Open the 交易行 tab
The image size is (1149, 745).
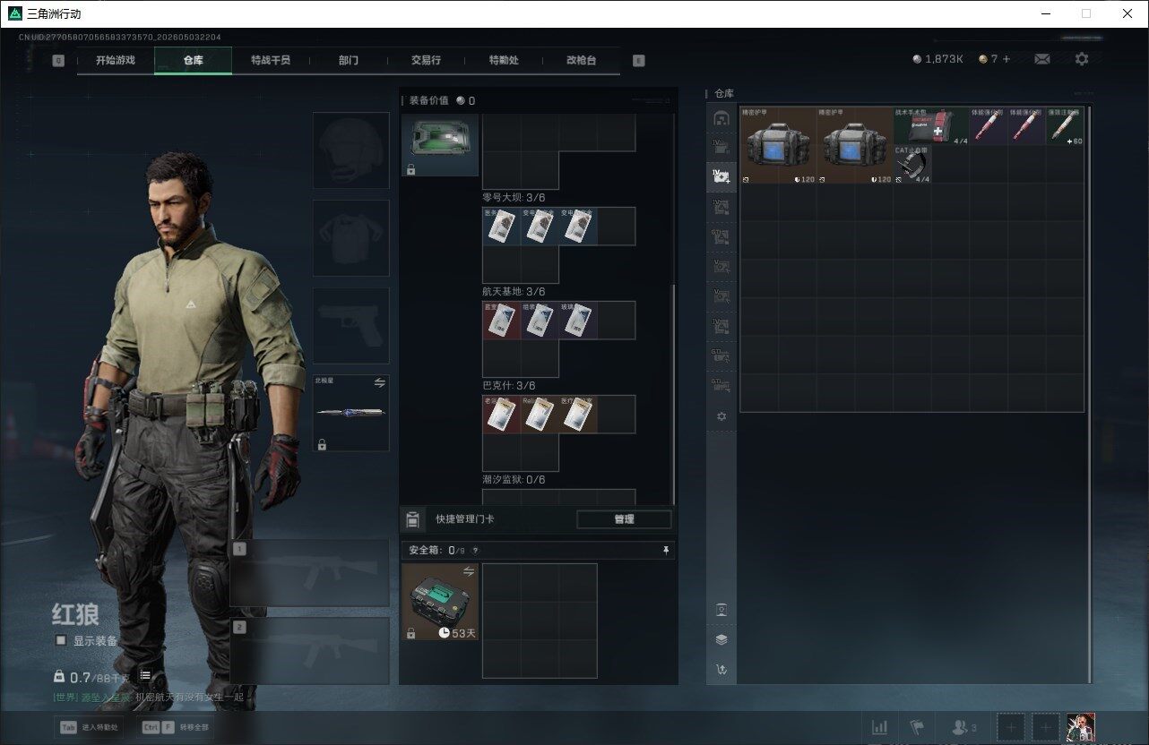point(426,61)
